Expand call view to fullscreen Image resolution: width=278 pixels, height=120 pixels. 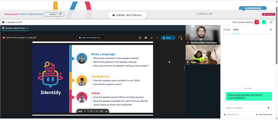tap(271, 22)
